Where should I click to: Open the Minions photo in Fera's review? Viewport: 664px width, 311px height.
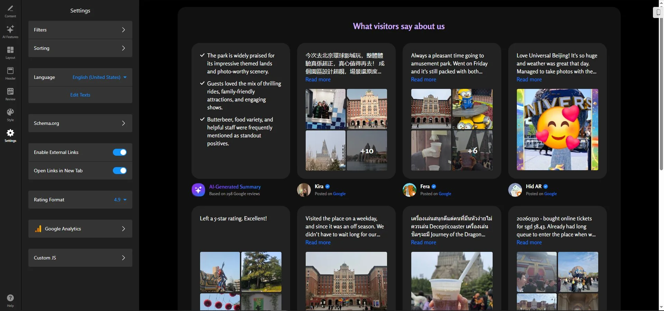pyautogui.click(x=473, y=109)
